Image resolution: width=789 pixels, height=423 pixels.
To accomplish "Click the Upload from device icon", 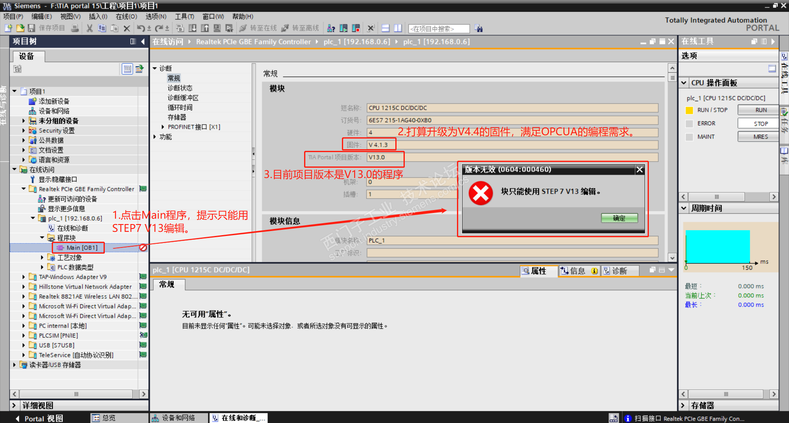I will [205, 28].
